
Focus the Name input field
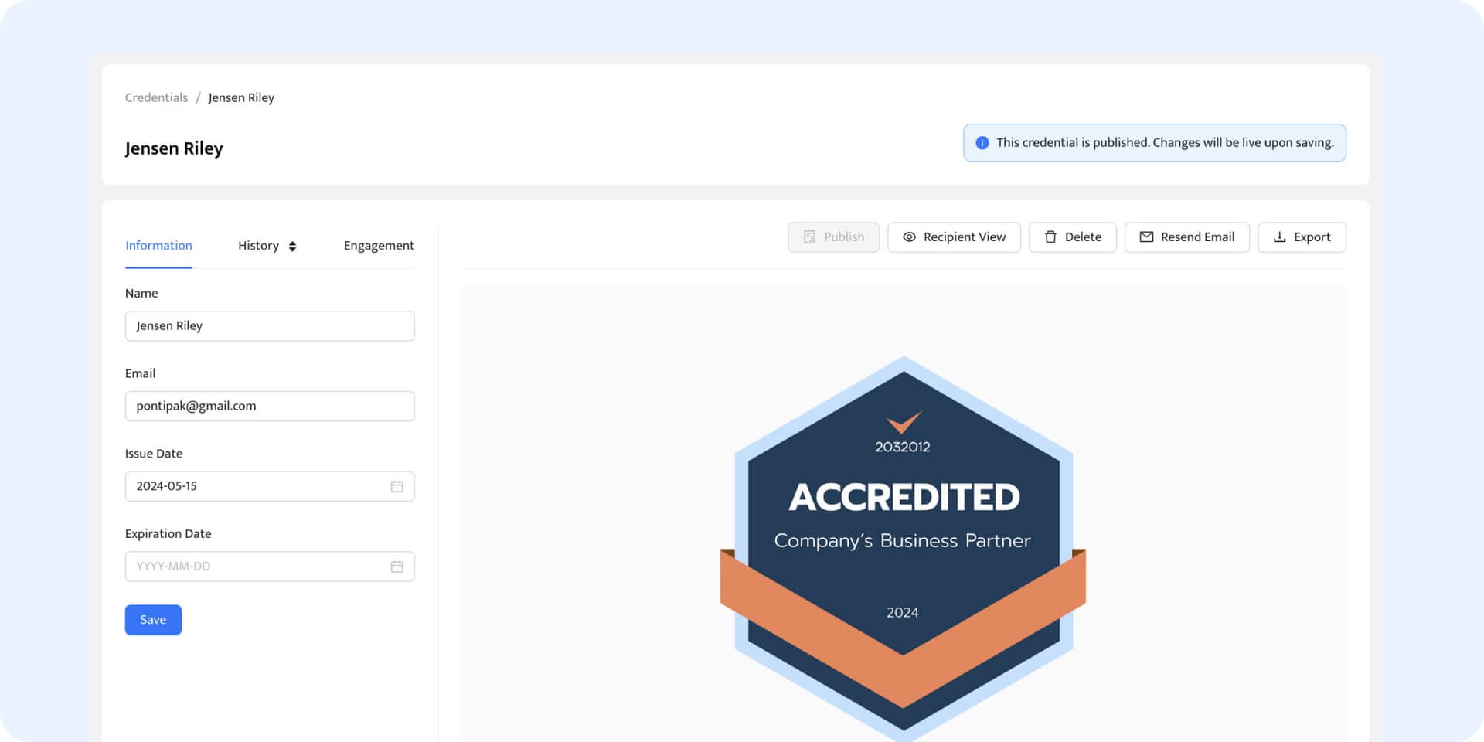[x=270, y=326]
